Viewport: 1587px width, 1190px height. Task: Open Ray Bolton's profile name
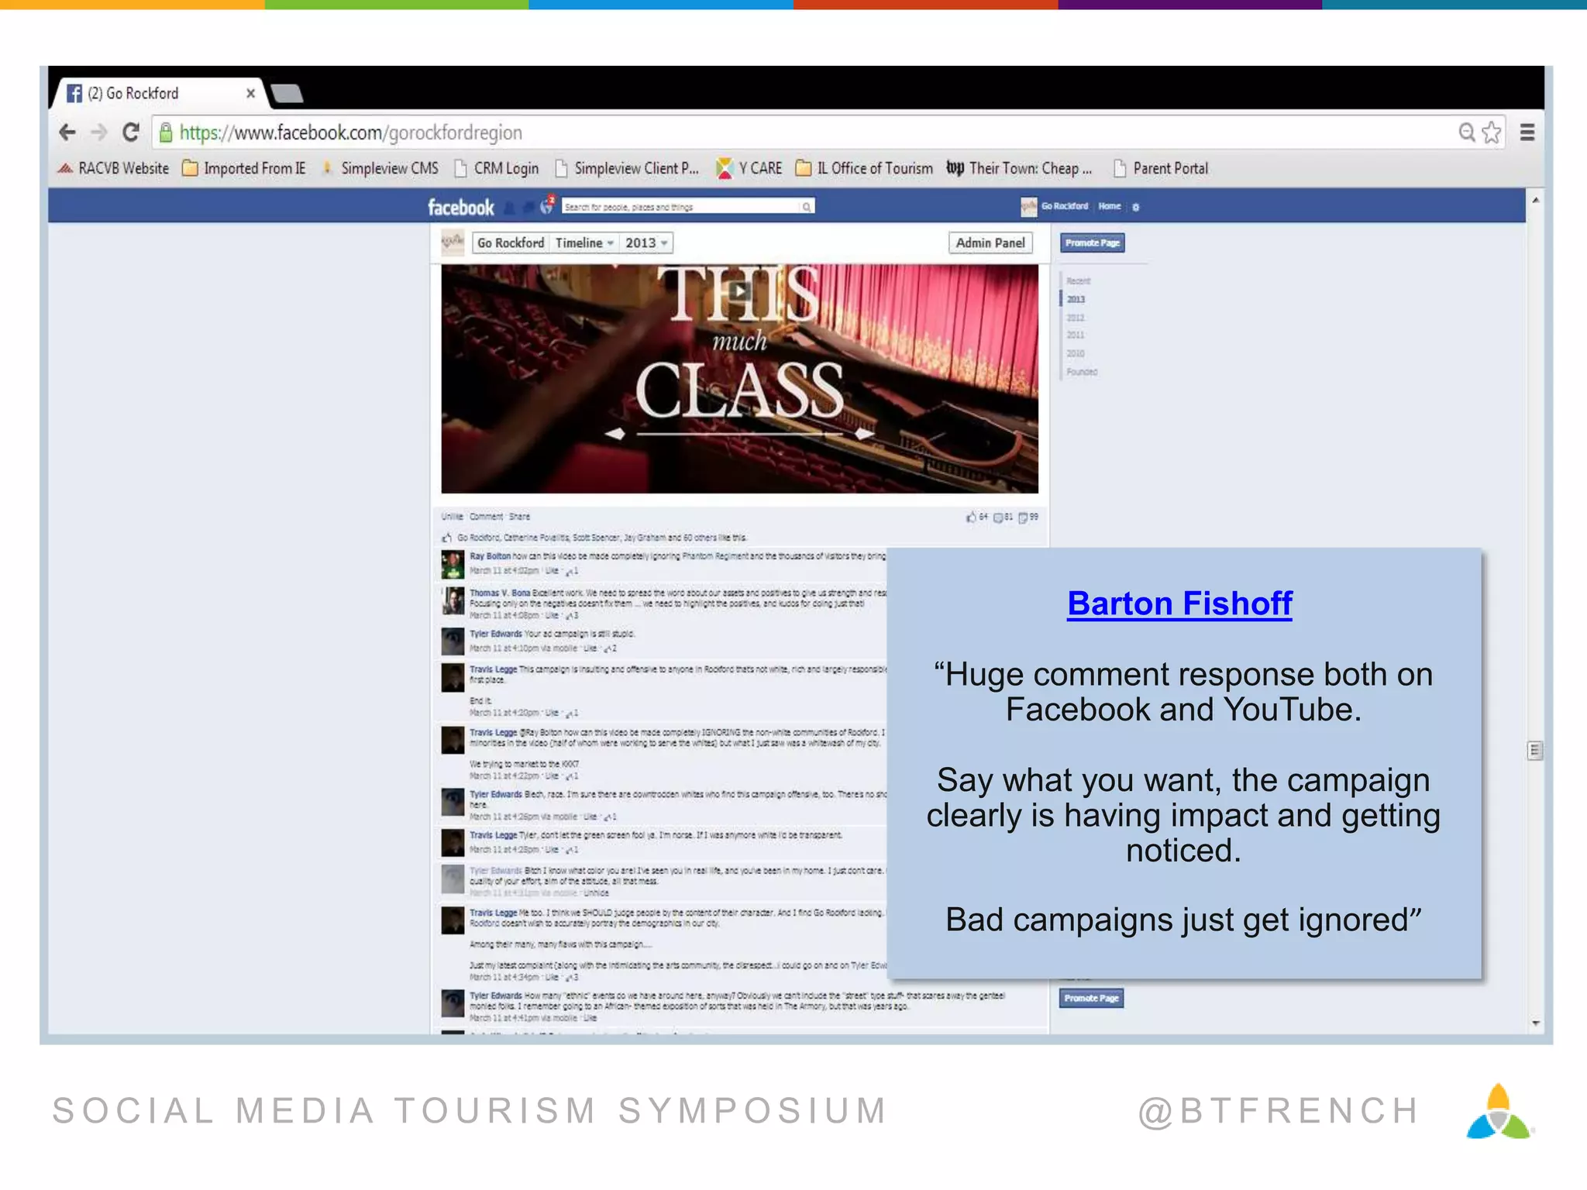[490, 556]
